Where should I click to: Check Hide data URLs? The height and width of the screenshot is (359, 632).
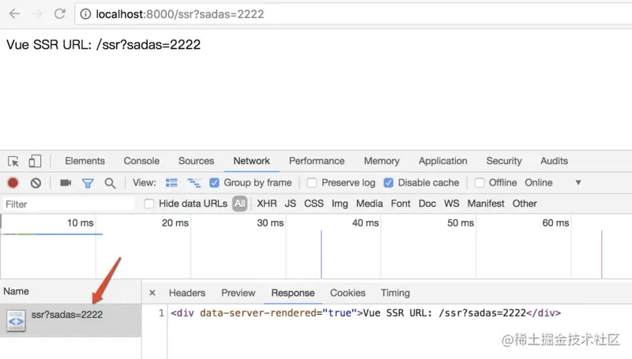(149, 204)
